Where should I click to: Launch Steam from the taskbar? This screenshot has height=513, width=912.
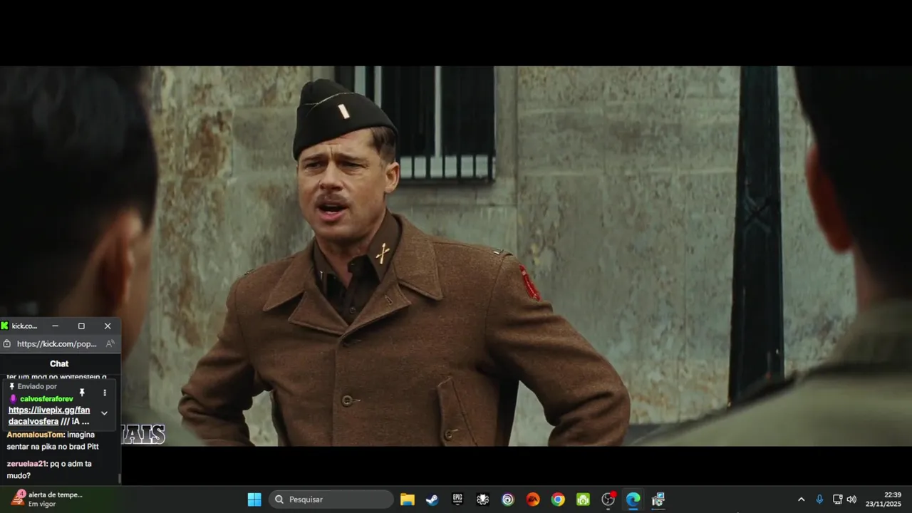click(432, 499)
